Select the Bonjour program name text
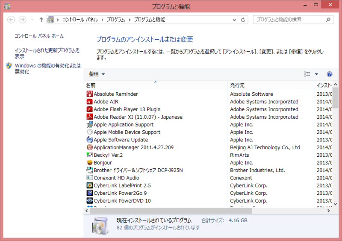Viewport: 342px width, 241px height. pos(103,163)
